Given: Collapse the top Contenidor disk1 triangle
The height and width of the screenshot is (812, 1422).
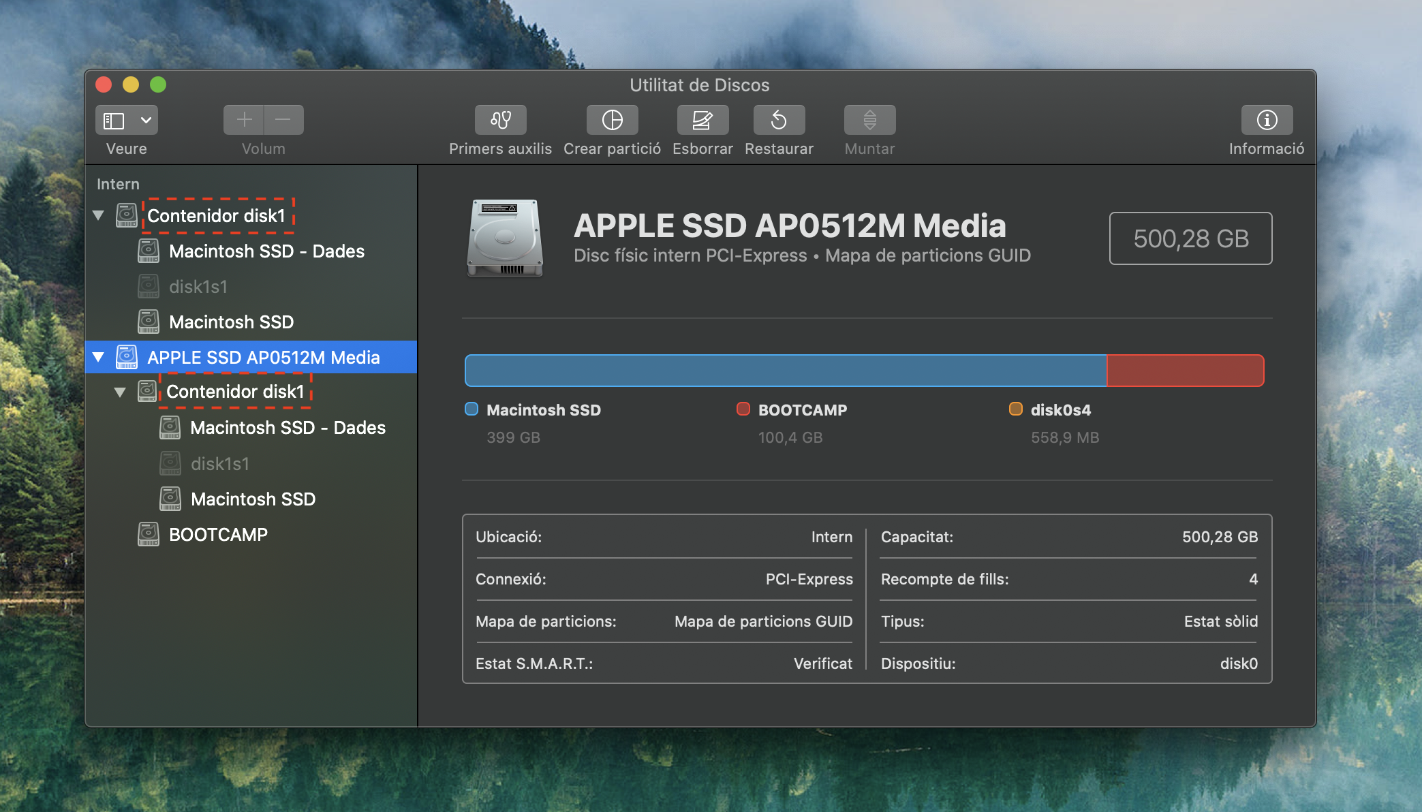Looking at the screenshot, I should (x=99, y=215).
